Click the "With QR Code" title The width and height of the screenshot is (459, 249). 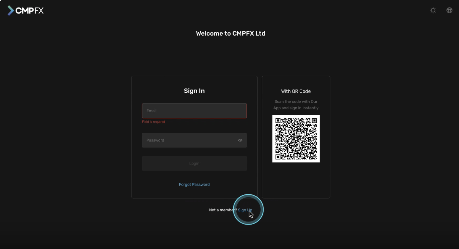click(x=296, y=91)
